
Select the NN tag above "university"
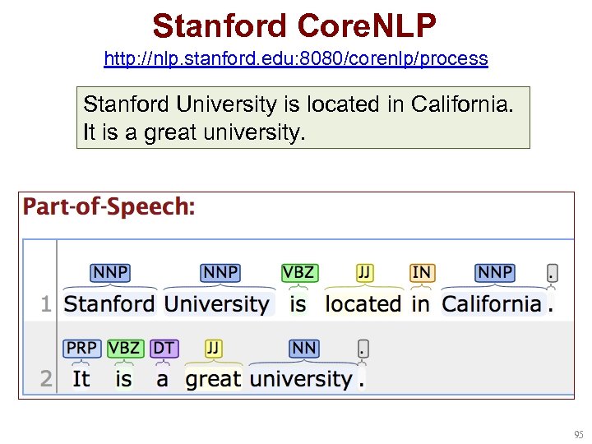[x=303, y=348]
